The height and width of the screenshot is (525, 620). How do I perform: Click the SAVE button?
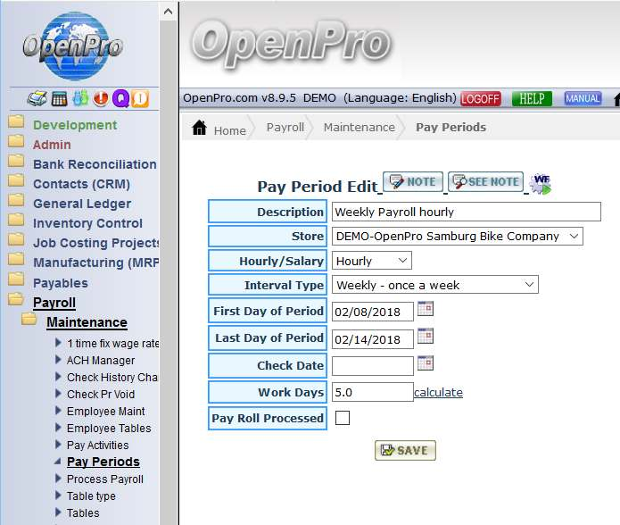(x=405, y=450)
